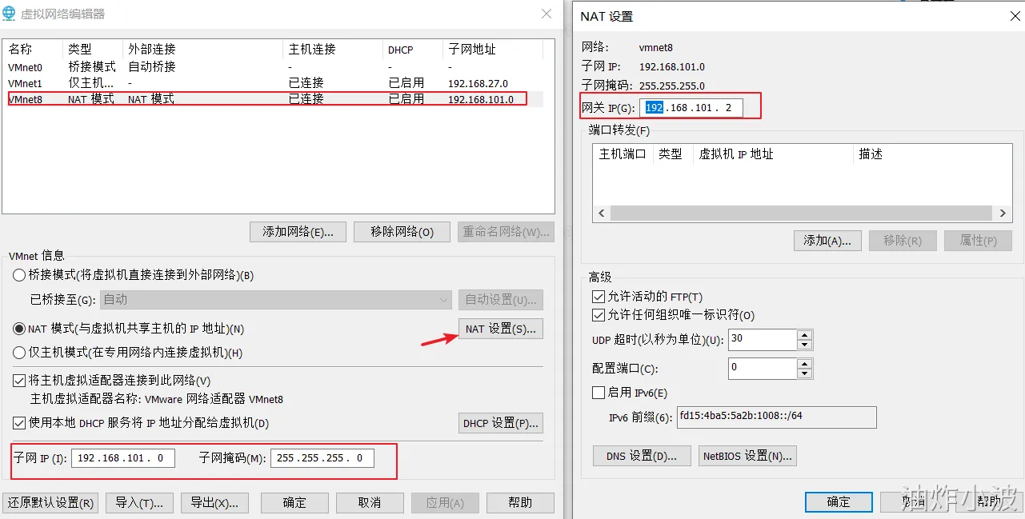Select NAT 模式 radio button
The image size is (1025, 519).
(x=19, y=329)
